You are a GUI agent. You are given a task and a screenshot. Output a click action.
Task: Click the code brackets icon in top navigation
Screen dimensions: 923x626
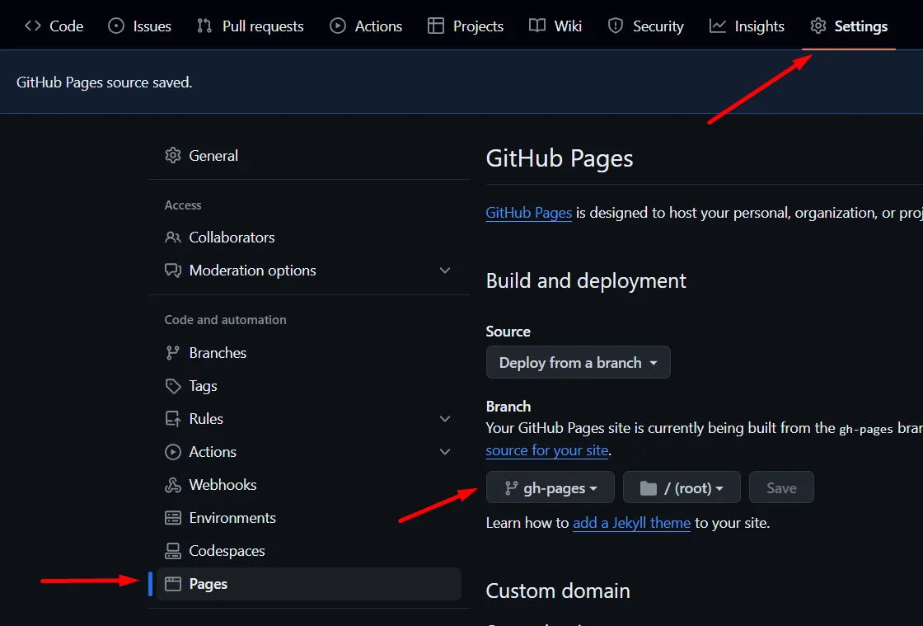(33, 26)
